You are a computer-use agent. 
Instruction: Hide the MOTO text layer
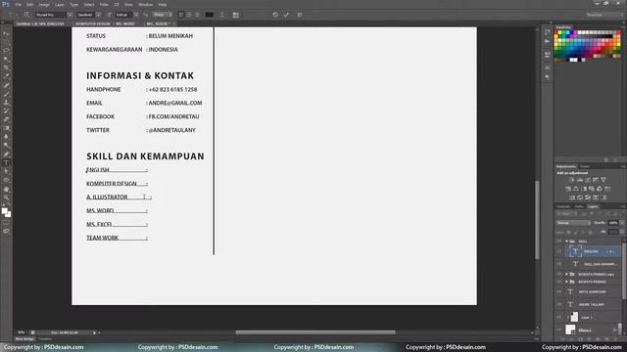click(x=559, y=291)
